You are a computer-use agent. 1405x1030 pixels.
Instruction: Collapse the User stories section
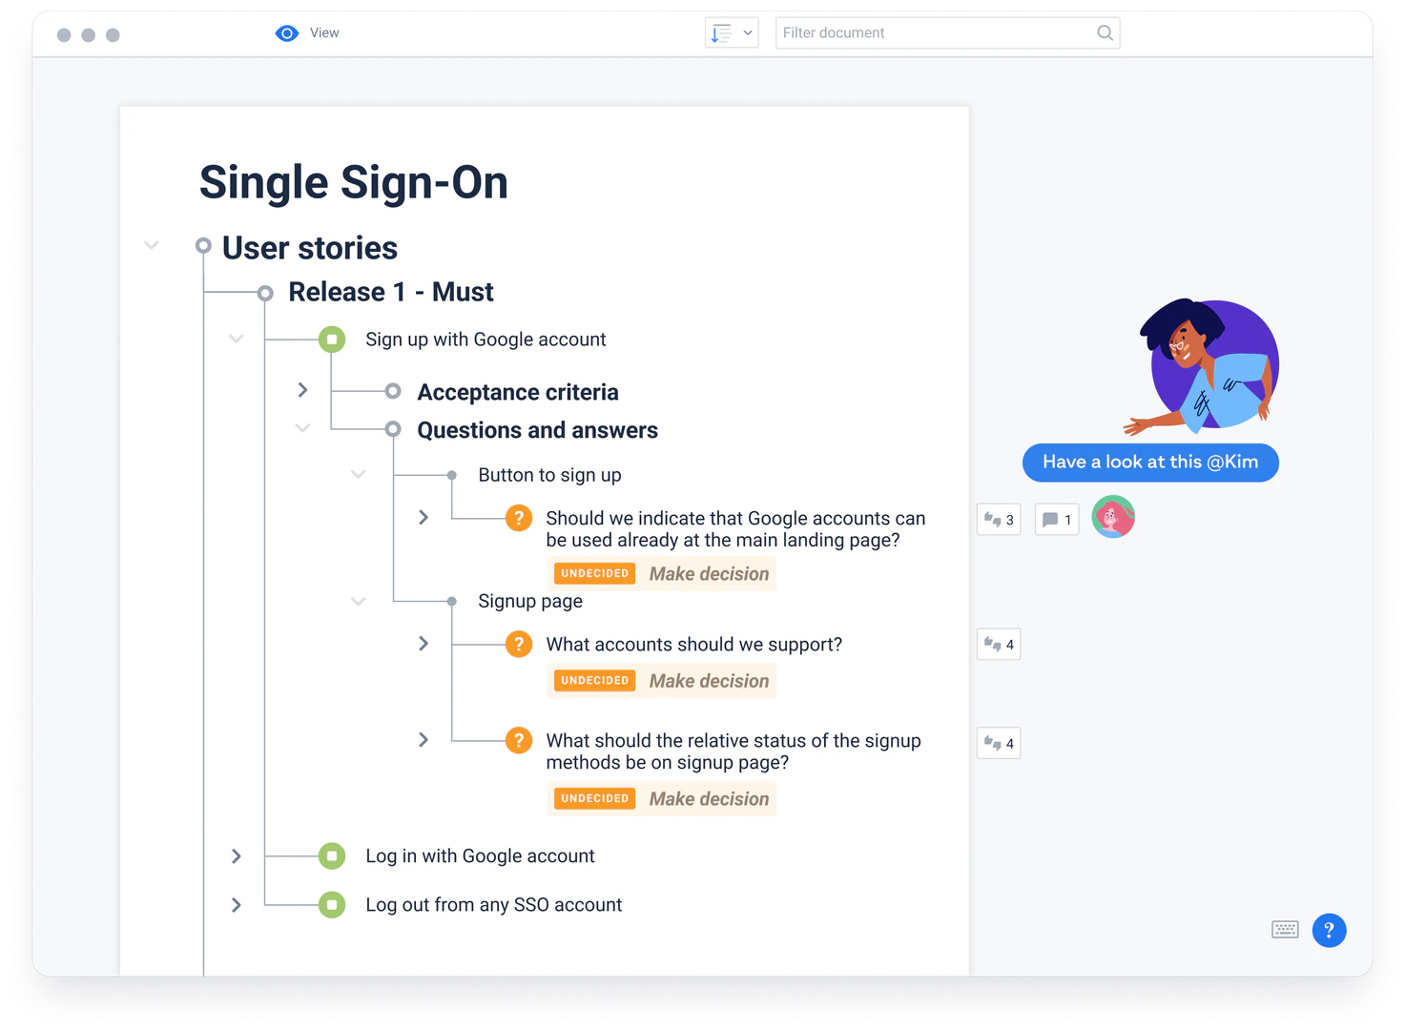tap(151, 245)
